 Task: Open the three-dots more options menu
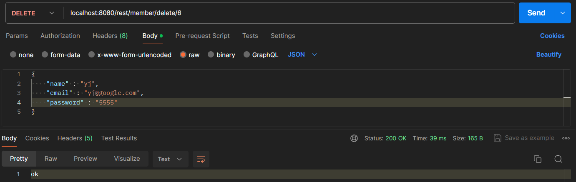tap(566, 138)
